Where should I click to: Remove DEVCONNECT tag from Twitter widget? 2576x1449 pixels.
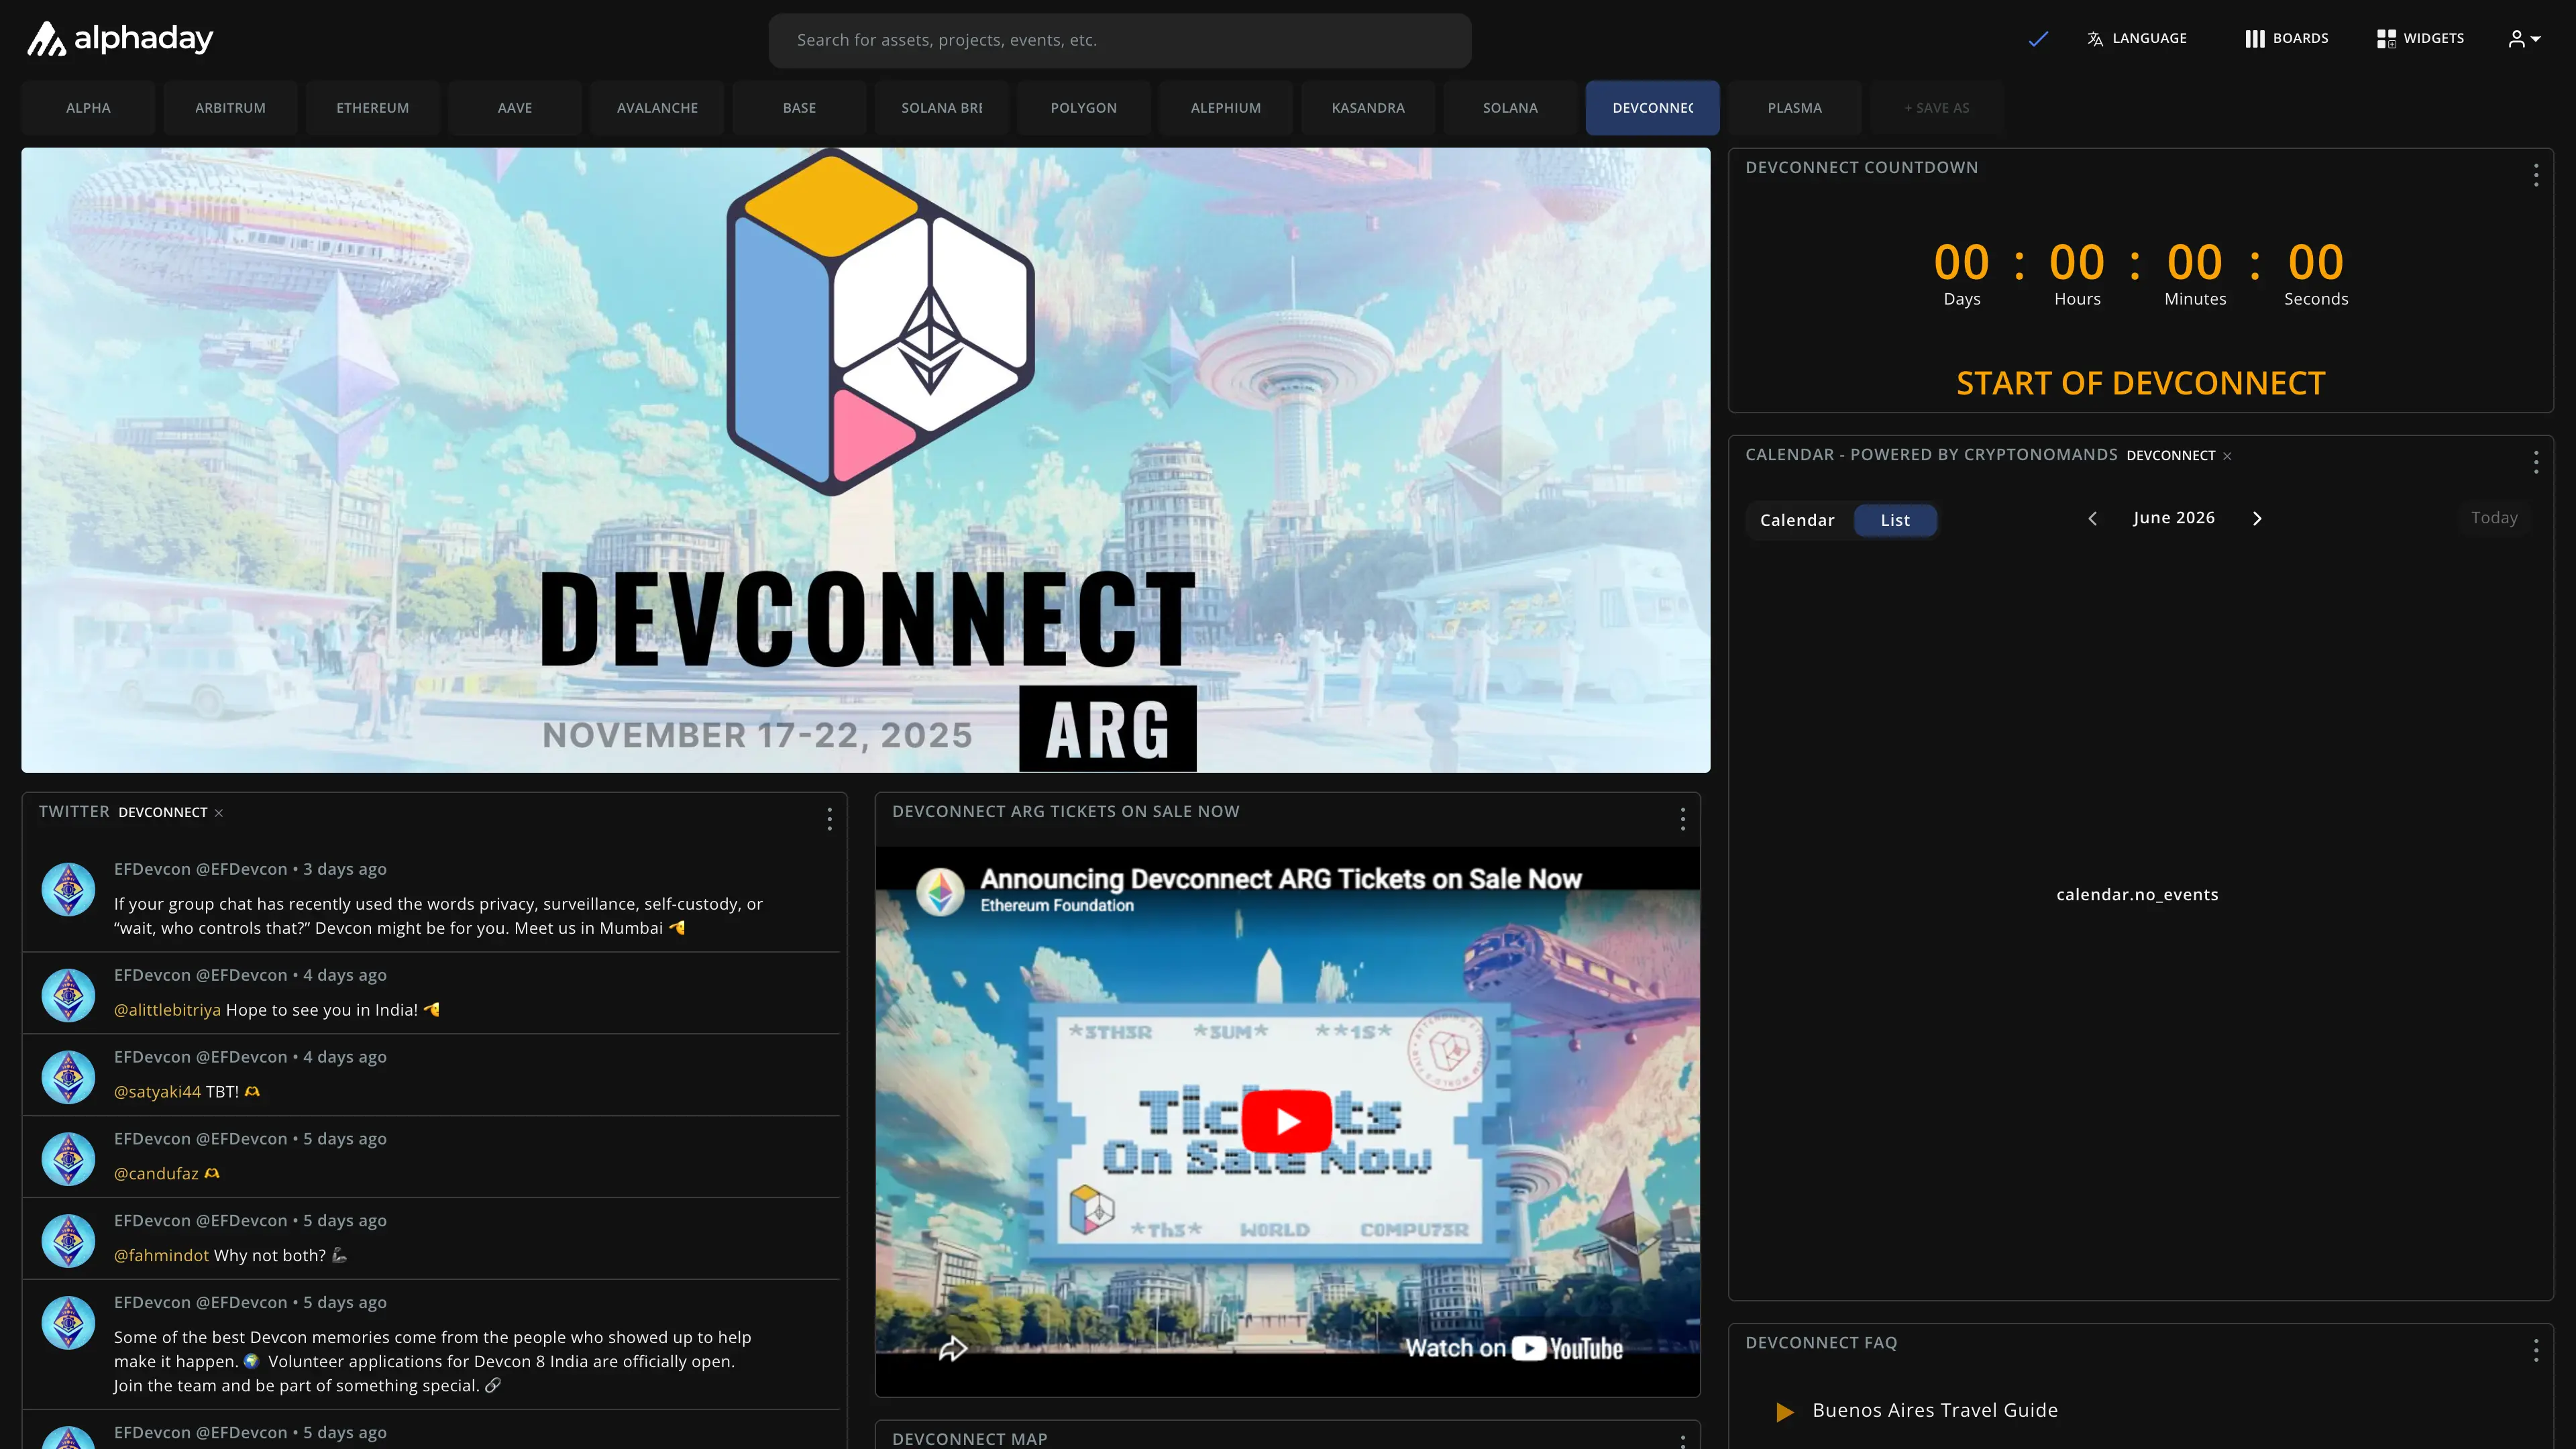218,813
